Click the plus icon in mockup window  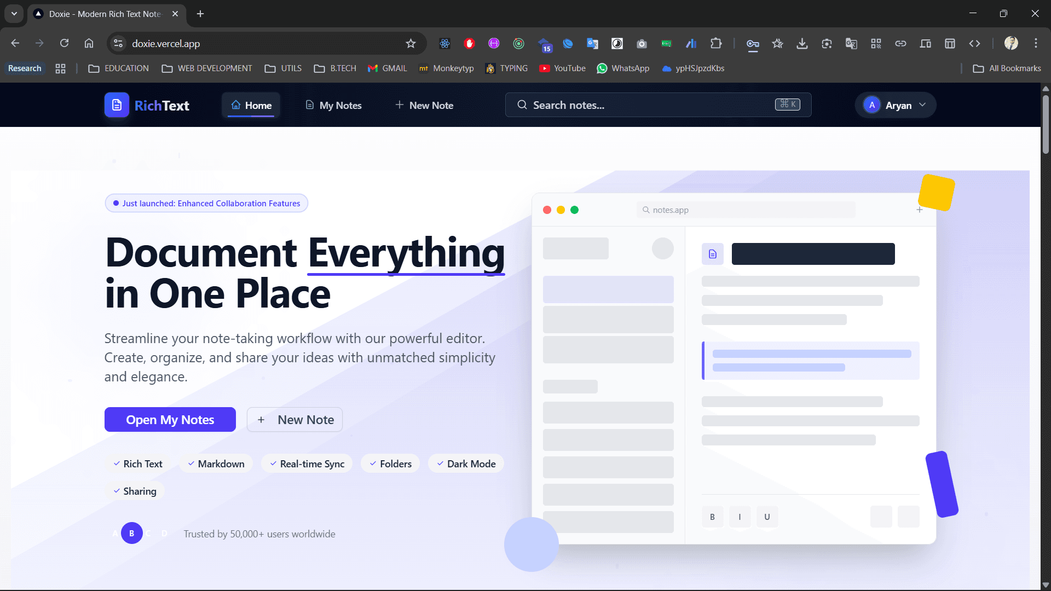tap(920, 210)
